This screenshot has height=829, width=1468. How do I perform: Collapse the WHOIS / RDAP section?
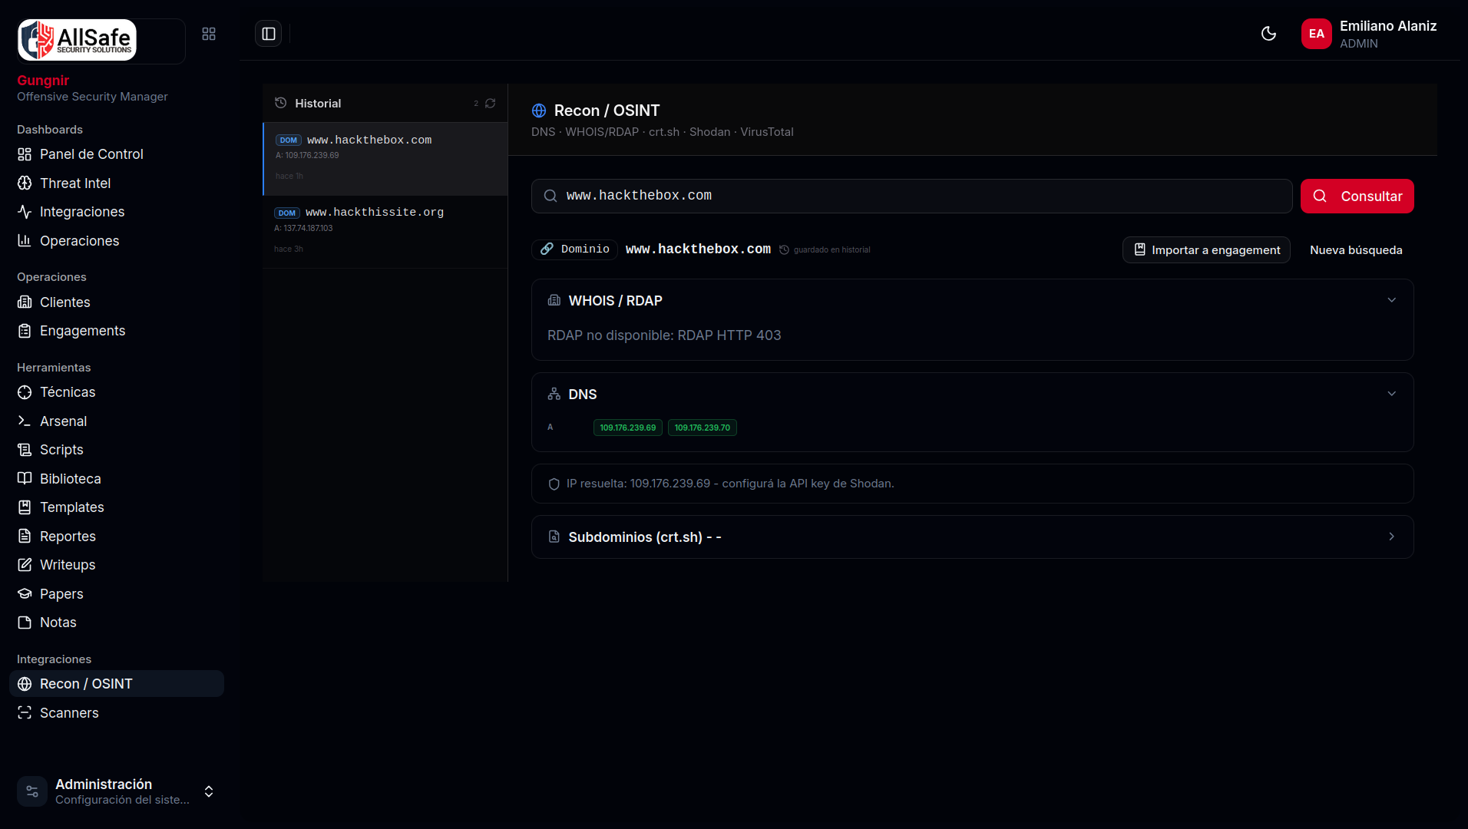click(x=1391, y=300)
